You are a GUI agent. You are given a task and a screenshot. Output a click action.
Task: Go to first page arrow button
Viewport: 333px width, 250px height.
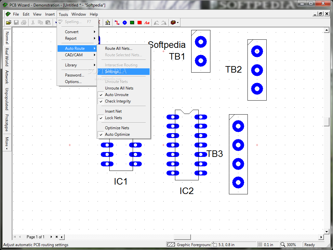15,237
